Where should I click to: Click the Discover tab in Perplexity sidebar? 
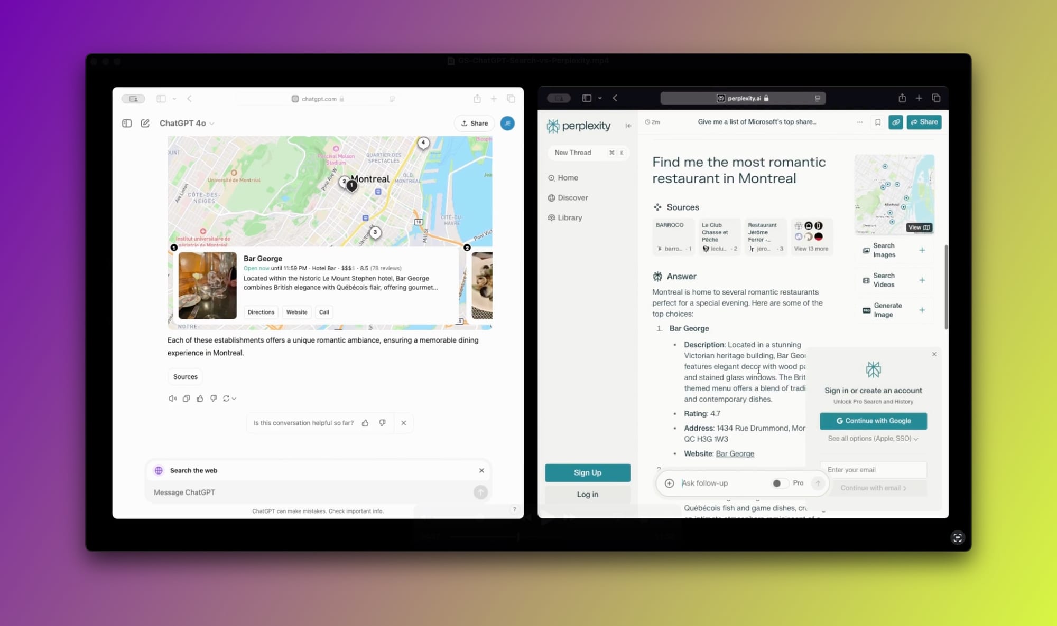(x=572, y=197)
